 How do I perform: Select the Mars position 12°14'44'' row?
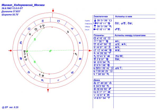tap(103, 50)
